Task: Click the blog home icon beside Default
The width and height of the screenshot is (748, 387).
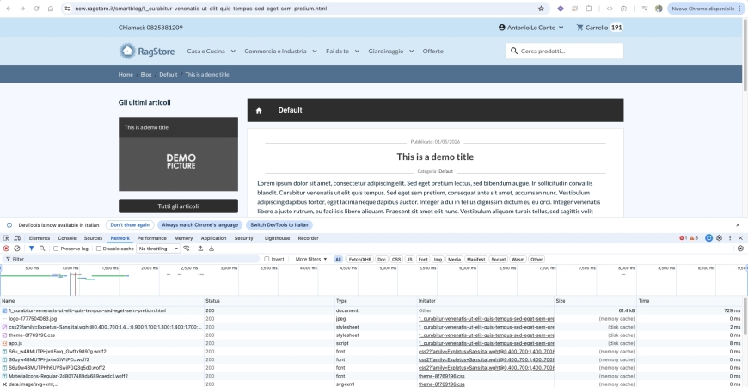Action: click(x=259, y=110)
